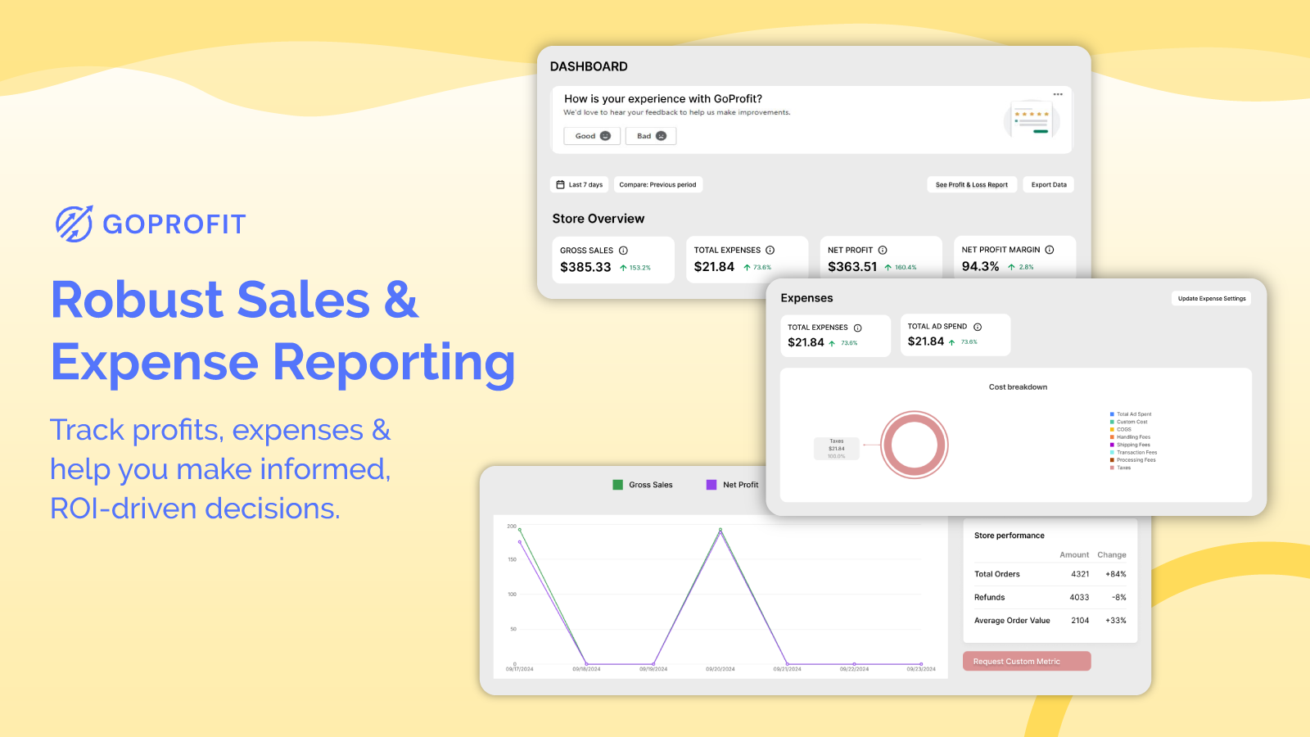Click the Amount column header
Image resolution: width=1310 pixels, height=737 pixels.
click(1074, 555)
